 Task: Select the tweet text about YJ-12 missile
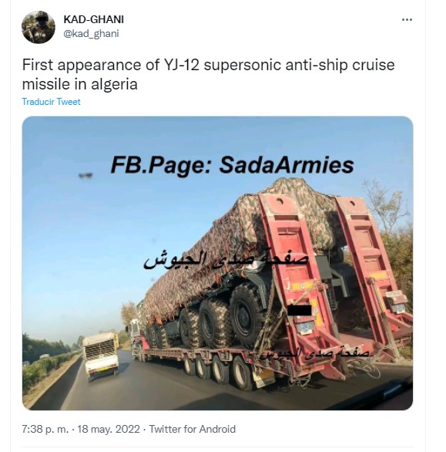tap(208, 74)
